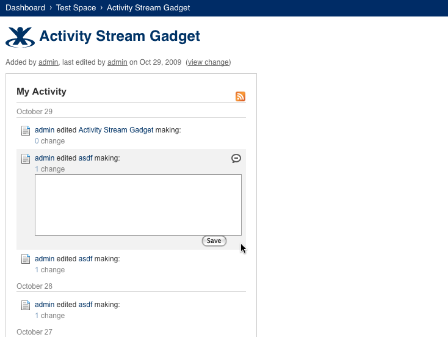Screen dimensions: 448x337
Task: Save the comment
Action: 214,241
